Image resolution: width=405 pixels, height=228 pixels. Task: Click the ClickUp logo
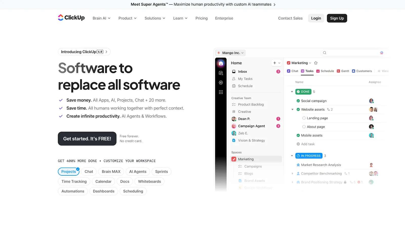[71, 17]
